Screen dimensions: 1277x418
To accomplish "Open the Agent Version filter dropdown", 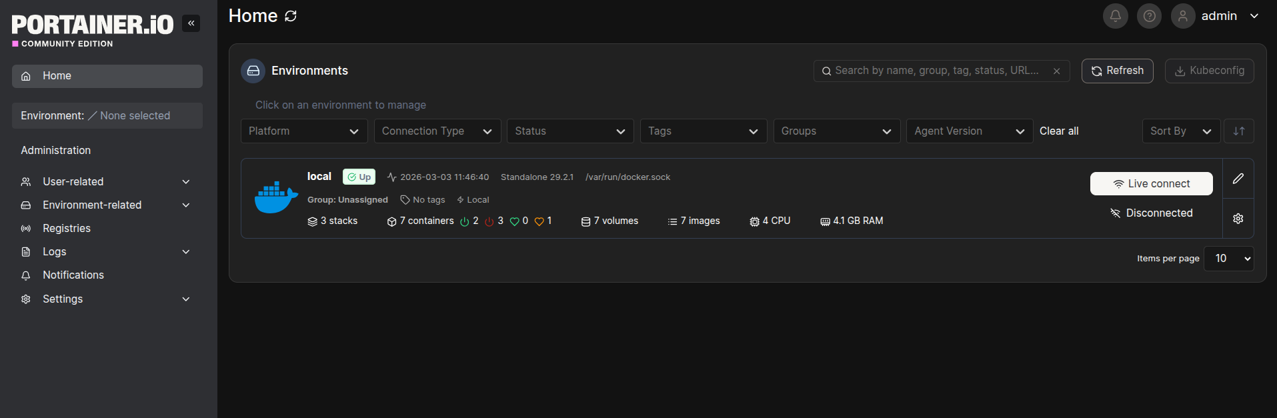I will click(970, 131).
